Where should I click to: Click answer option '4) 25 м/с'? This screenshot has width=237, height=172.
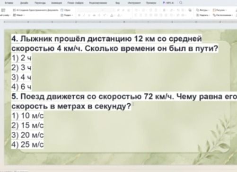(x=27, y=145)
